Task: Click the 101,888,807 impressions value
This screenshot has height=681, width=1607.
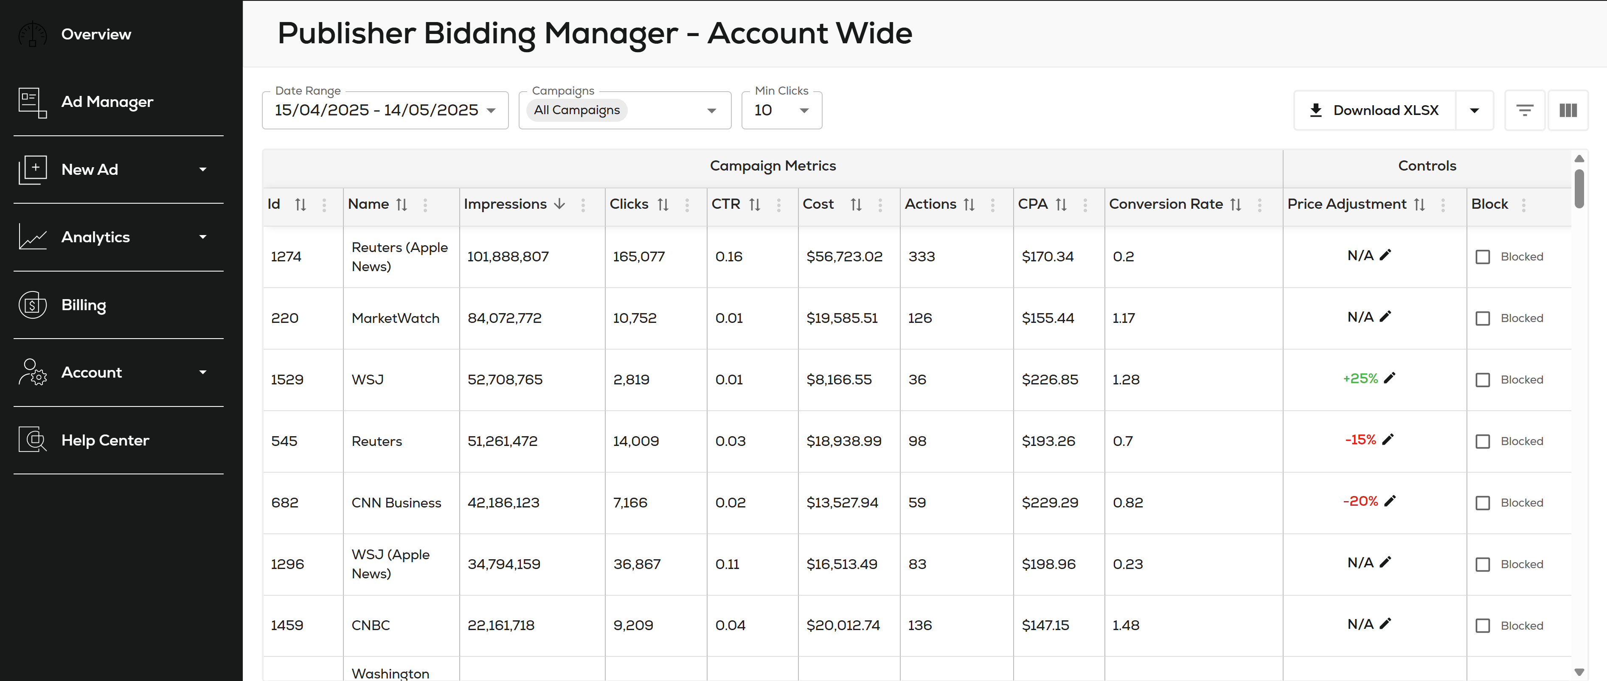Action: [x=508, y=257]
